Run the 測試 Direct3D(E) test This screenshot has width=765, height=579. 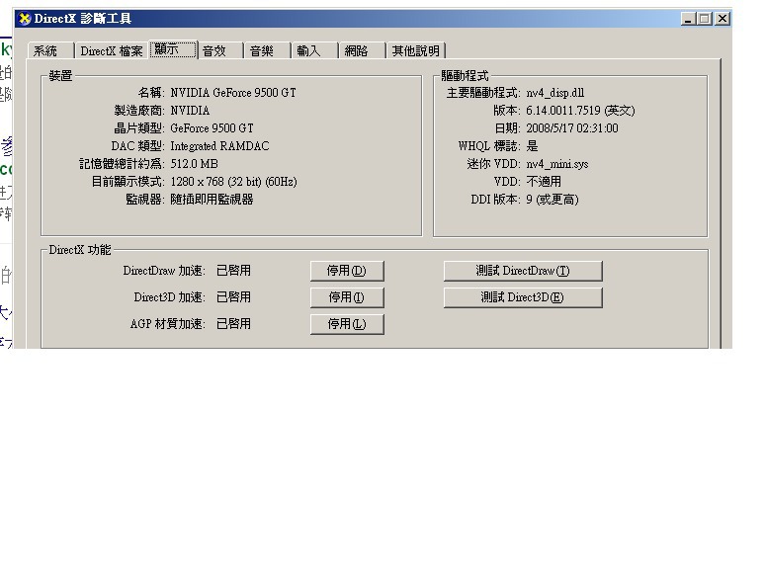tap(523, 297)
